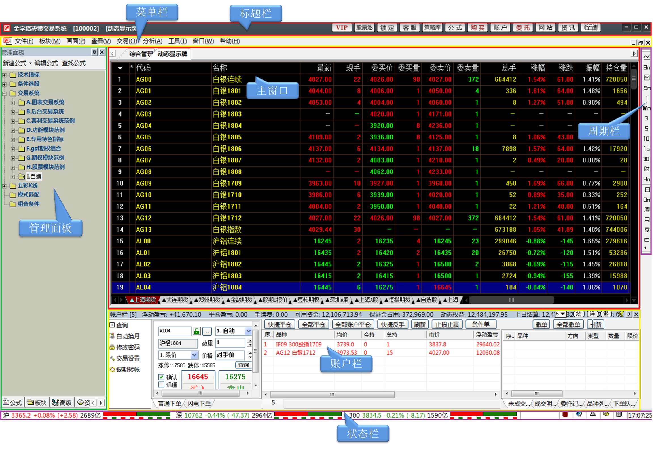Increase 数量 quantity with up stepper
654x449 pixels.
click(x=249, y=340)
